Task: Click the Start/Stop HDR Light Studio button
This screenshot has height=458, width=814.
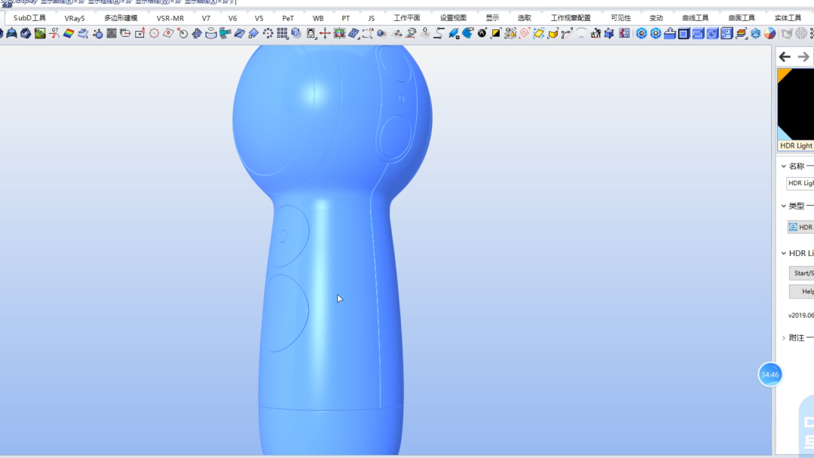Action: point(801,273)
